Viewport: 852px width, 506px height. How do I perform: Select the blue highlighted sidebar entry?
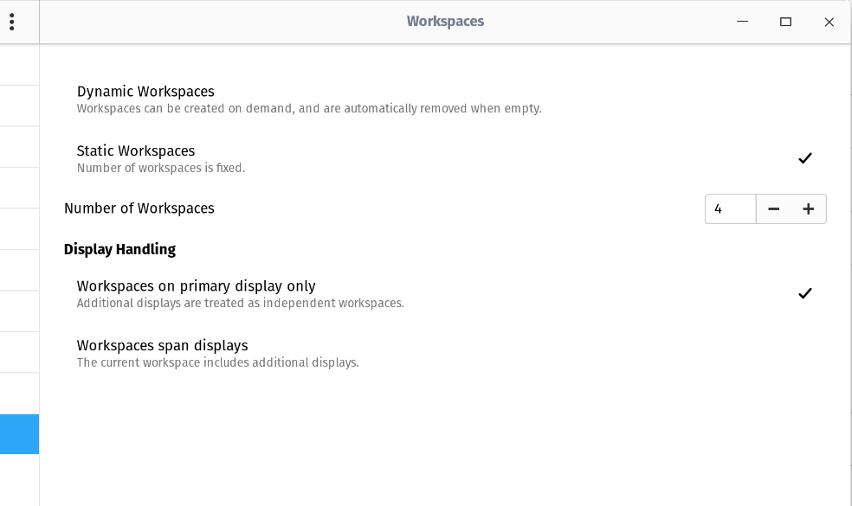pos(19,434)
